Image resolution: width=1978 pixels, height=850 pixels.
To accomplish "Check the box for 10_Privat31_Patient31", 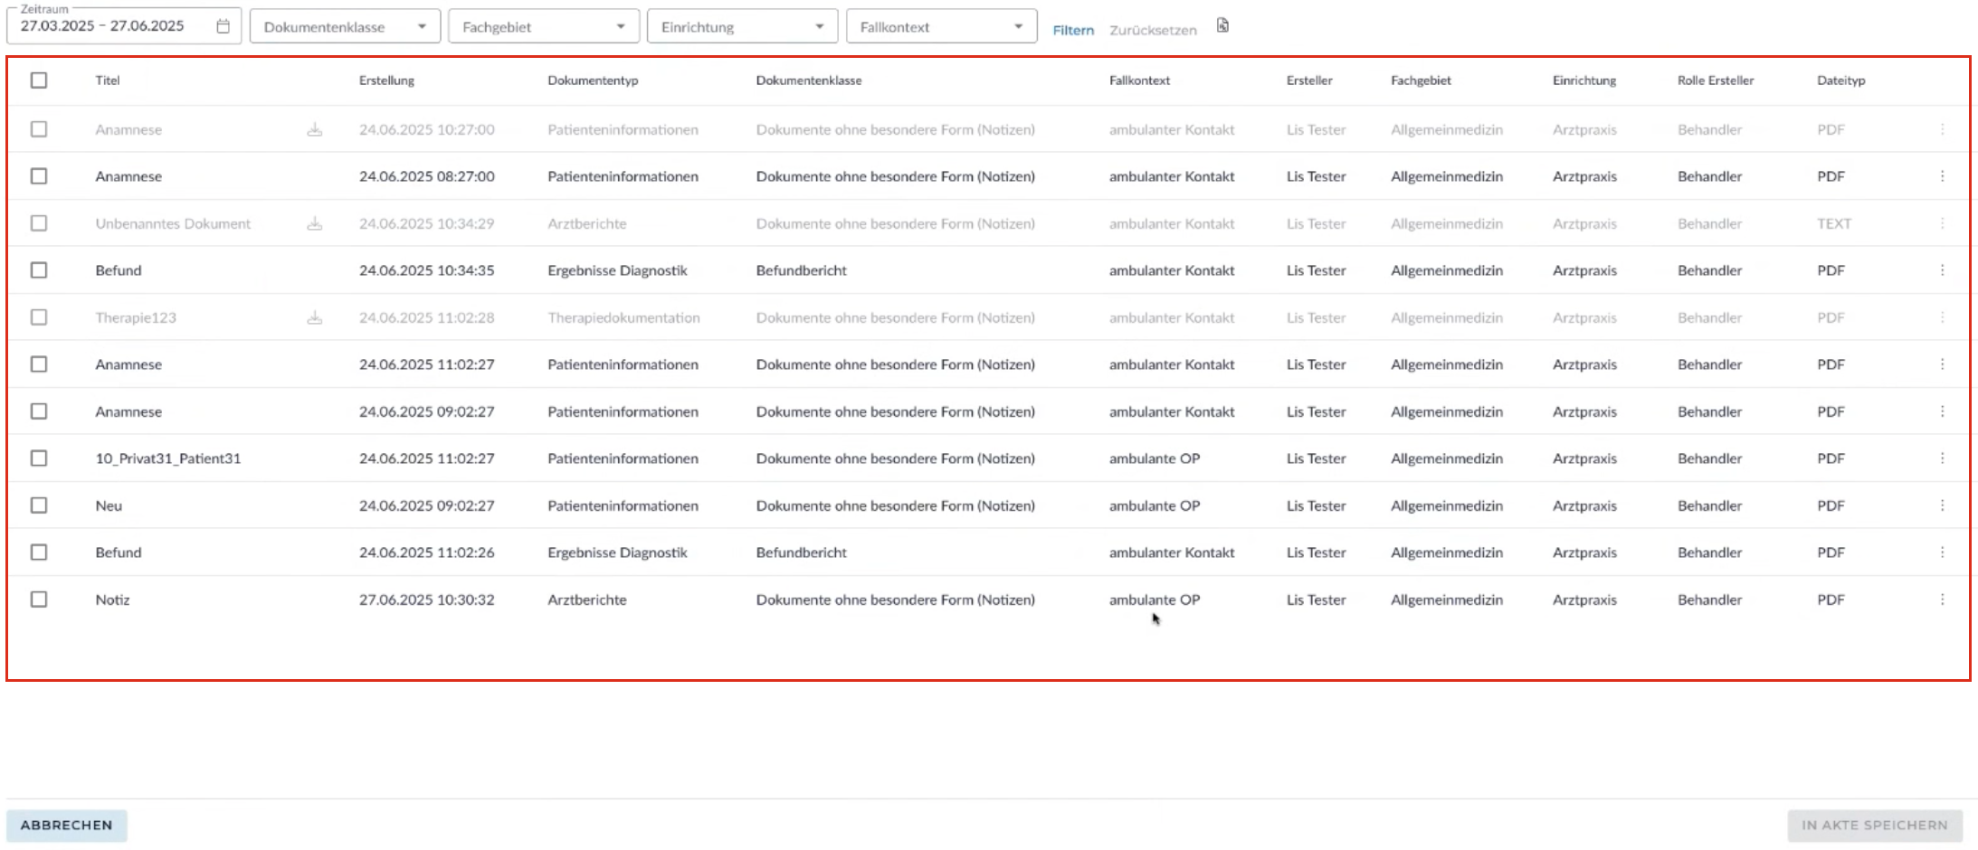I will (x=39, y=458).
